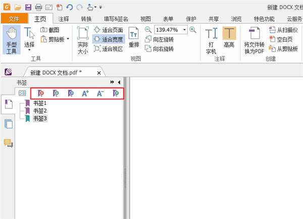This screenshot has height=219, width=303.
Task: Rotate view left with 向左旋转
Action: pos(160,39)
